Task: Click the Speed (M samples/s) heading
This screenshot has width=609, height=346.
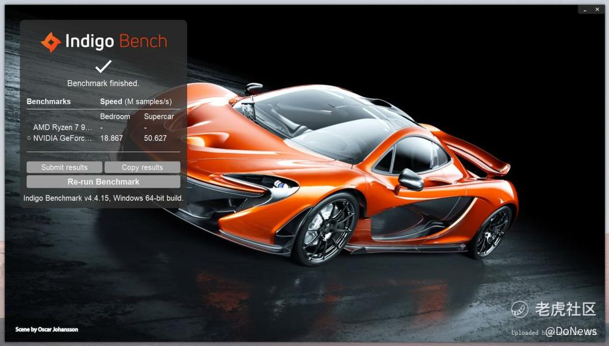Action: 136,102
